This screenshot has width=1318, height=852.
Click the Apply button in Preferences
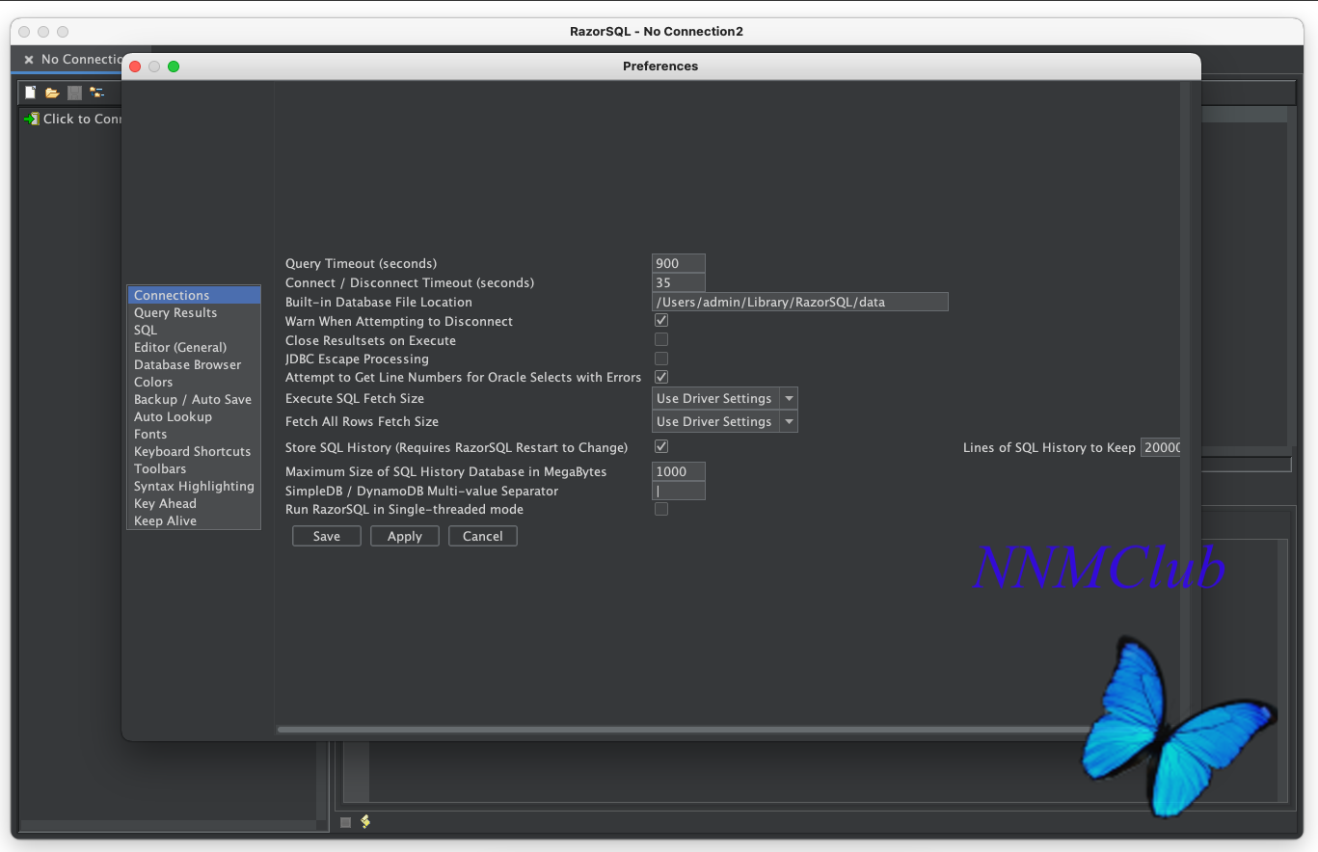click(405, 536)
